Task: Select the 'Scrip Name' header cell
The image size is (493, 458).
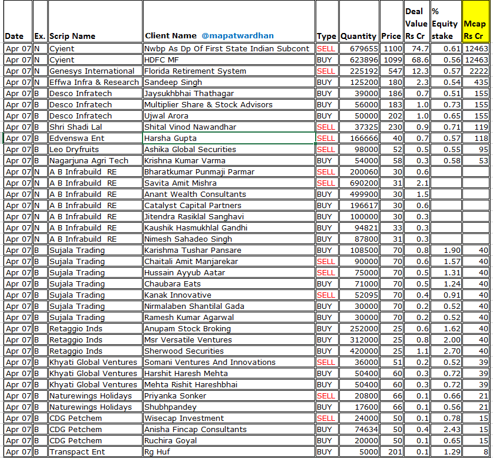Action: (95, 21)
